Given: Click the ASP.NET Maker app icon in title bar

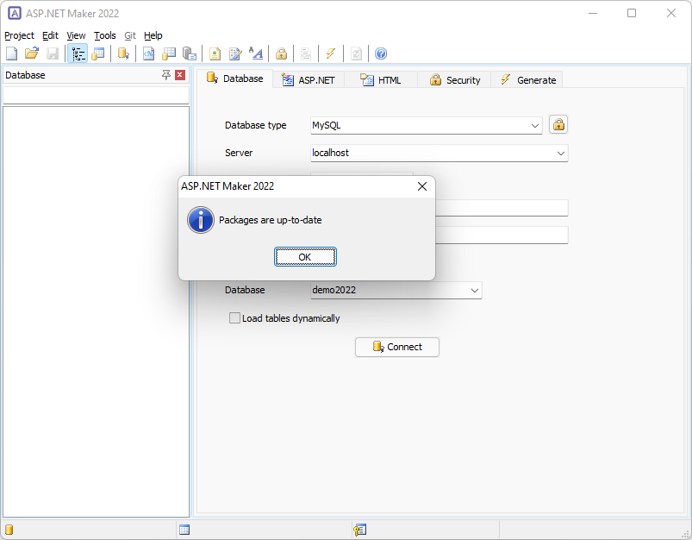Looking at the screenshot, I should pyautogui.click(x=15, y=13).
